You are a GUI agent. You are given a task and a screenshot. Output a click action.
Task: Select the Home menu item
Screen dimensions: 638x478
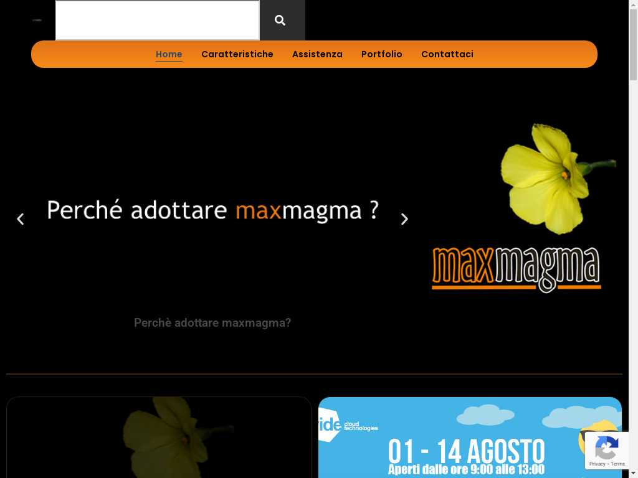pyautogui.click(x=169, y=54)
